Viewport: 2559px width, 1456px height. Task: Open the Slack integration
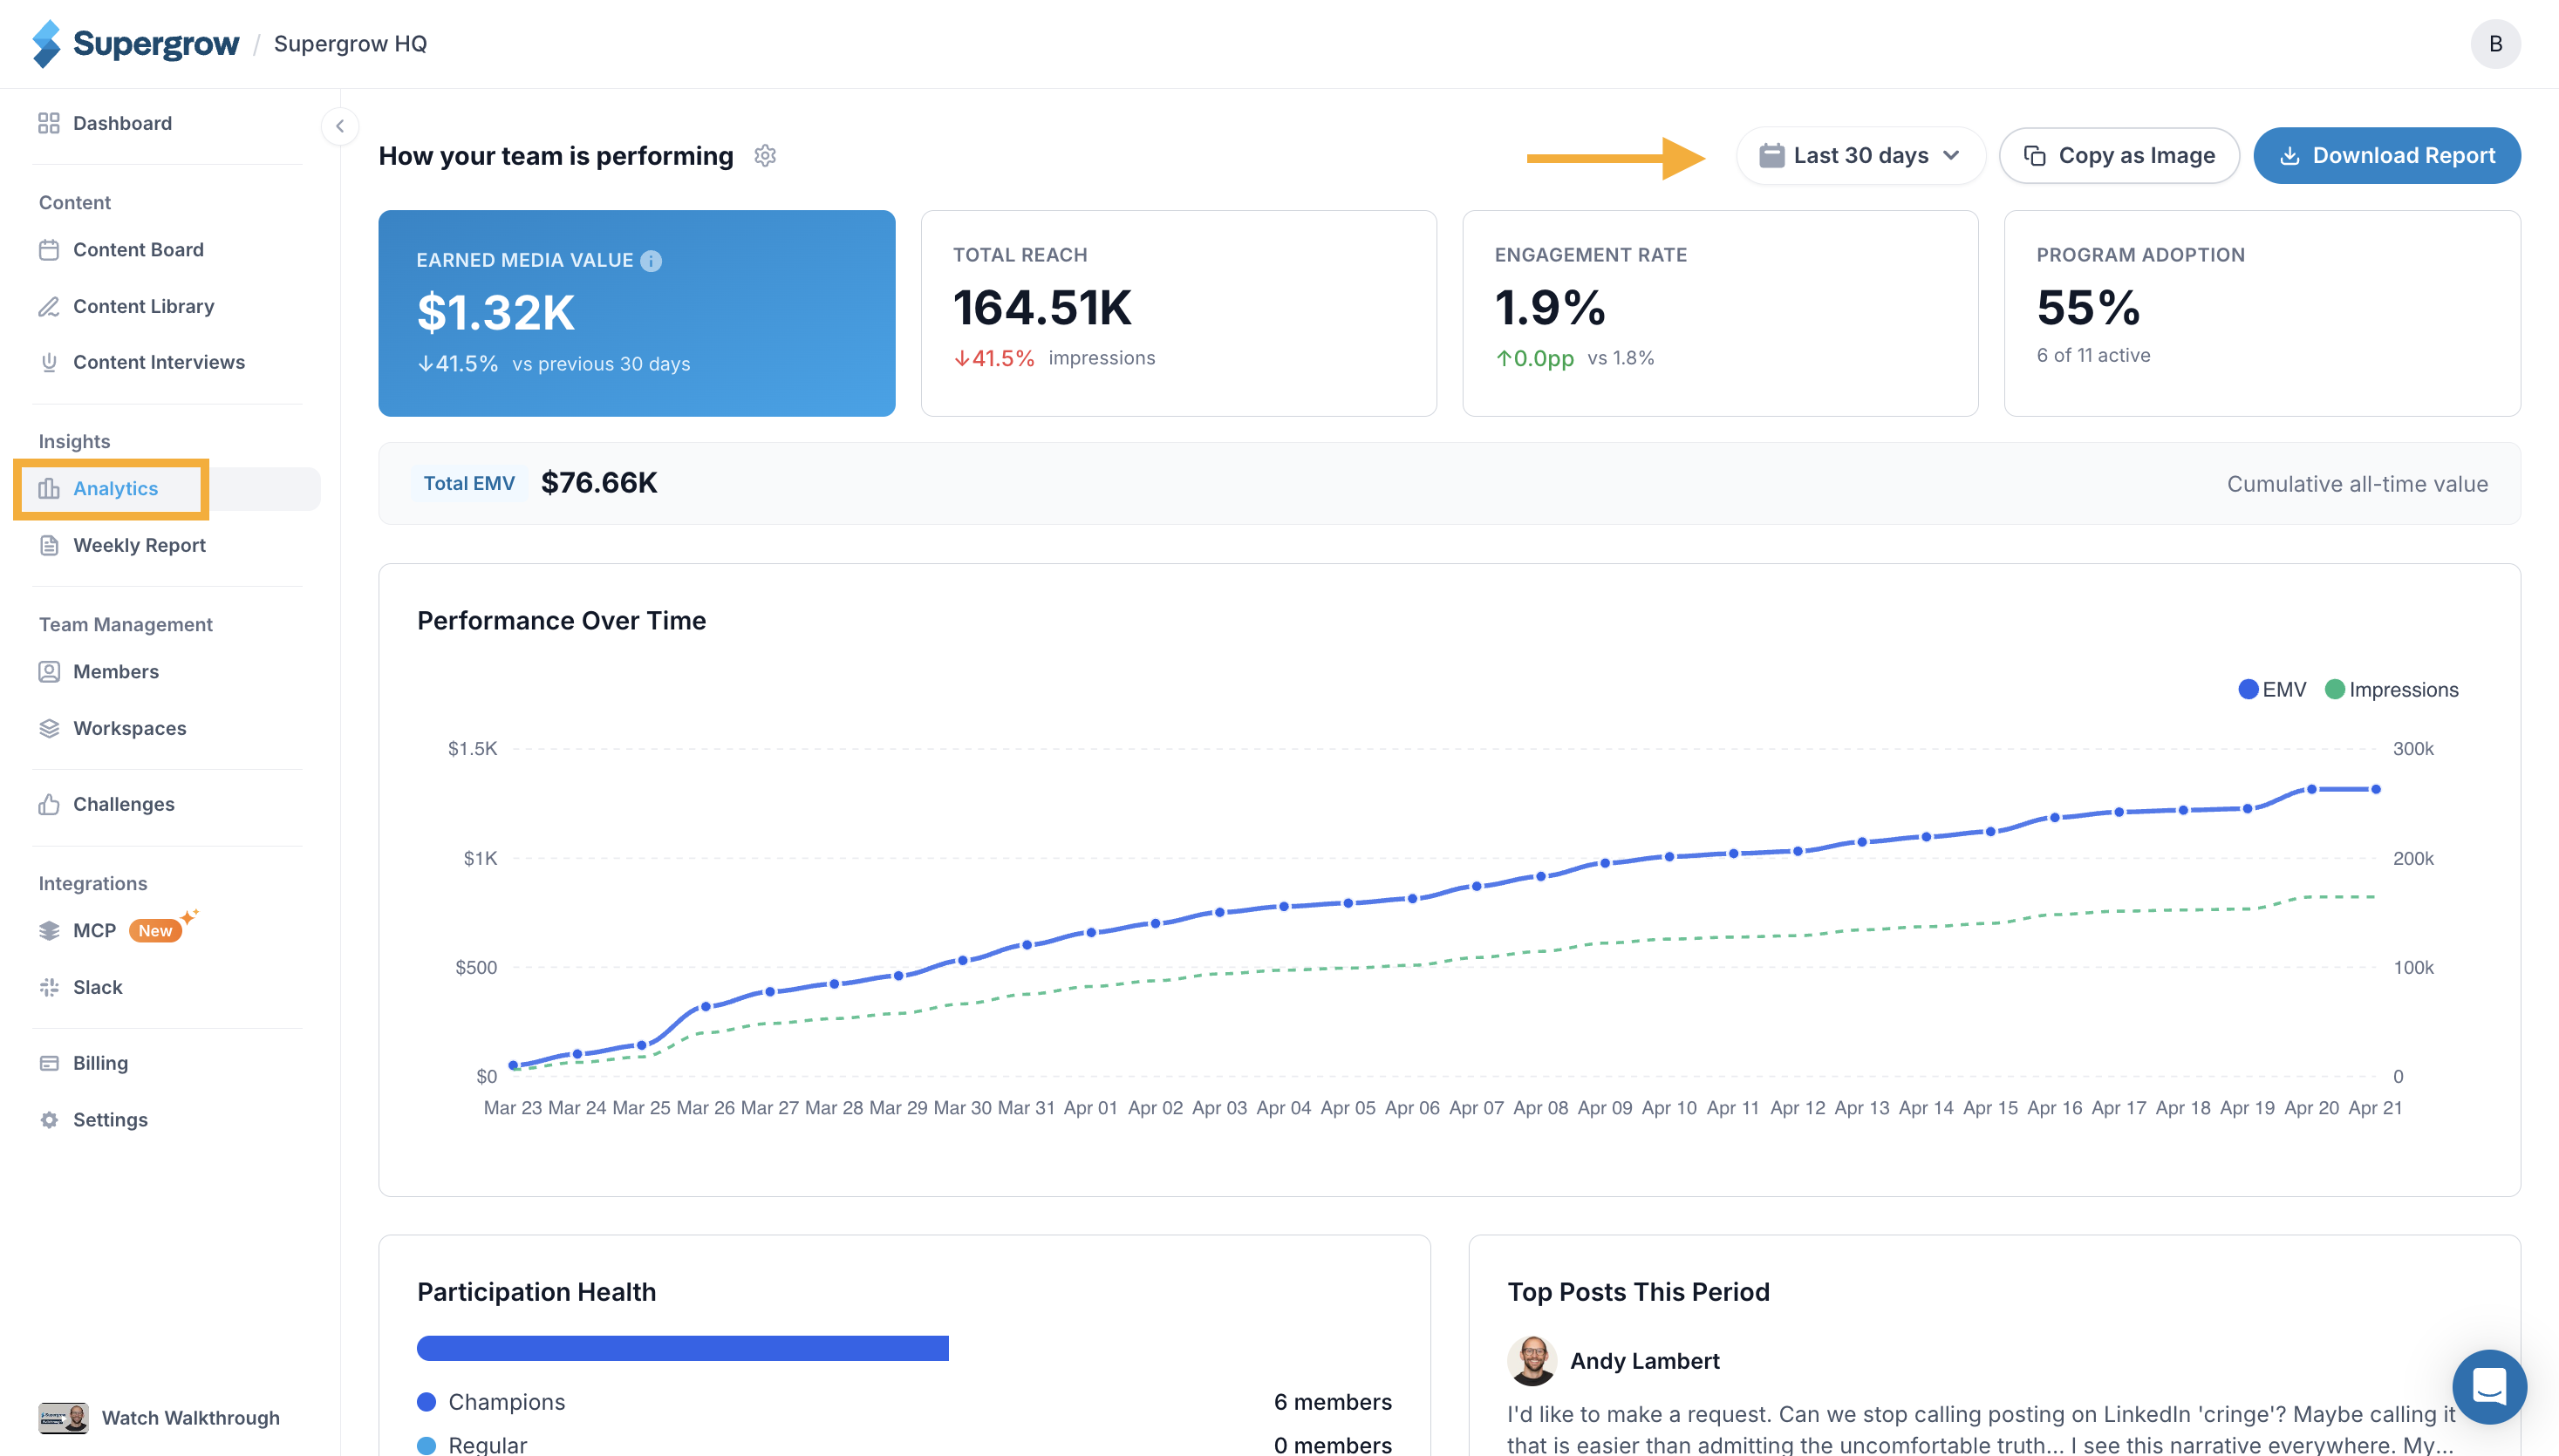[97, 987]
